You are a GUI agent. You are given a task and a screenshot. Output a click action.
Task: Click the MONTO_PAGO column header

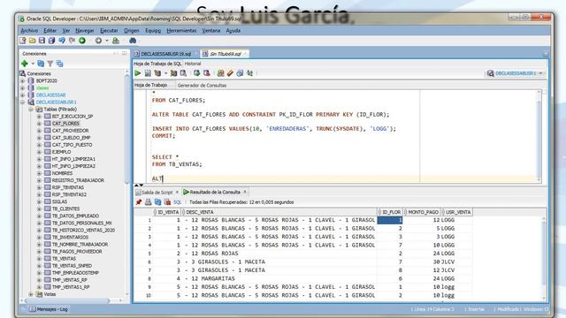pos(422,212)
